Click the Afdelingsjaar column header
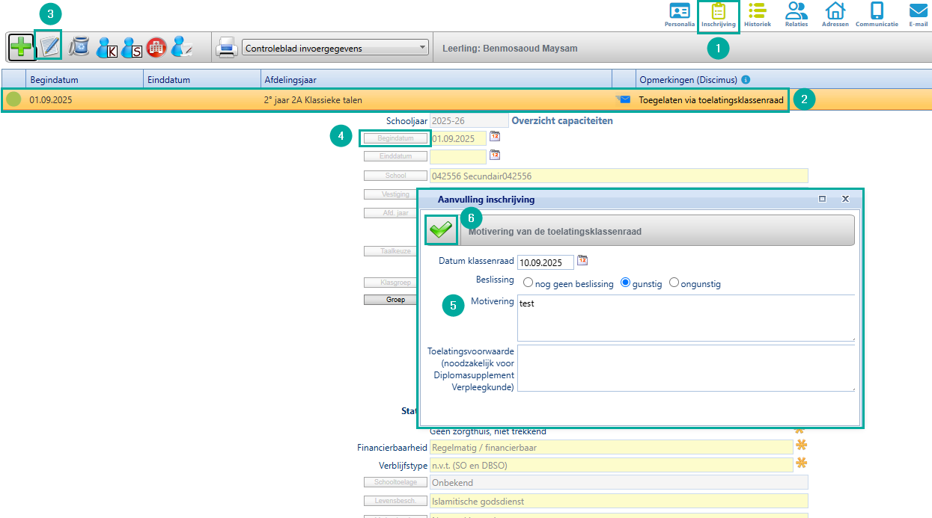 (436, 80)
